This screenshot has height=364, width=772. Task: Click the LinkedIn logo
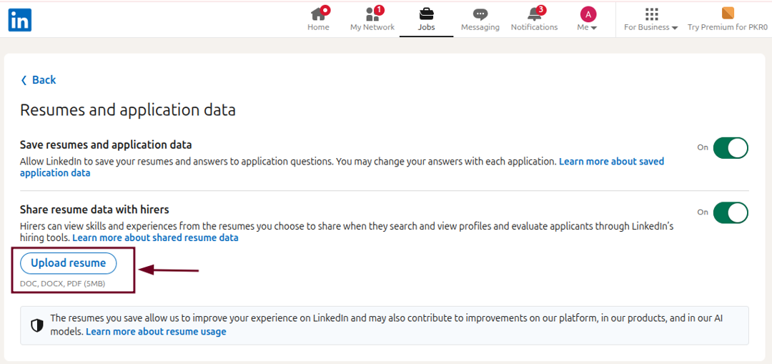(20, 20)
